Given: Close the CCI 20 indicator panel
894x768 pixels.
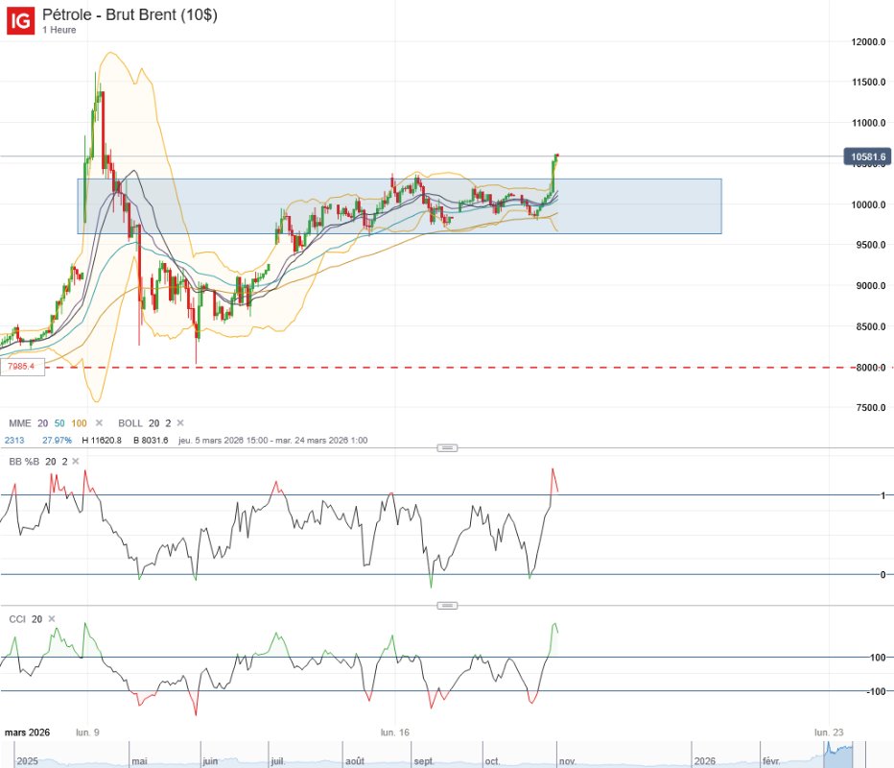Looking at the screenshot, I should (51, 619).
